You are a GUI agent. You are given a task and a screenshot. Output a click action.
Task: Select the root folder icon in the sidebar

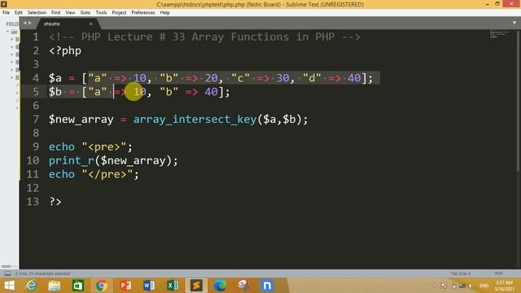[14, 32]
